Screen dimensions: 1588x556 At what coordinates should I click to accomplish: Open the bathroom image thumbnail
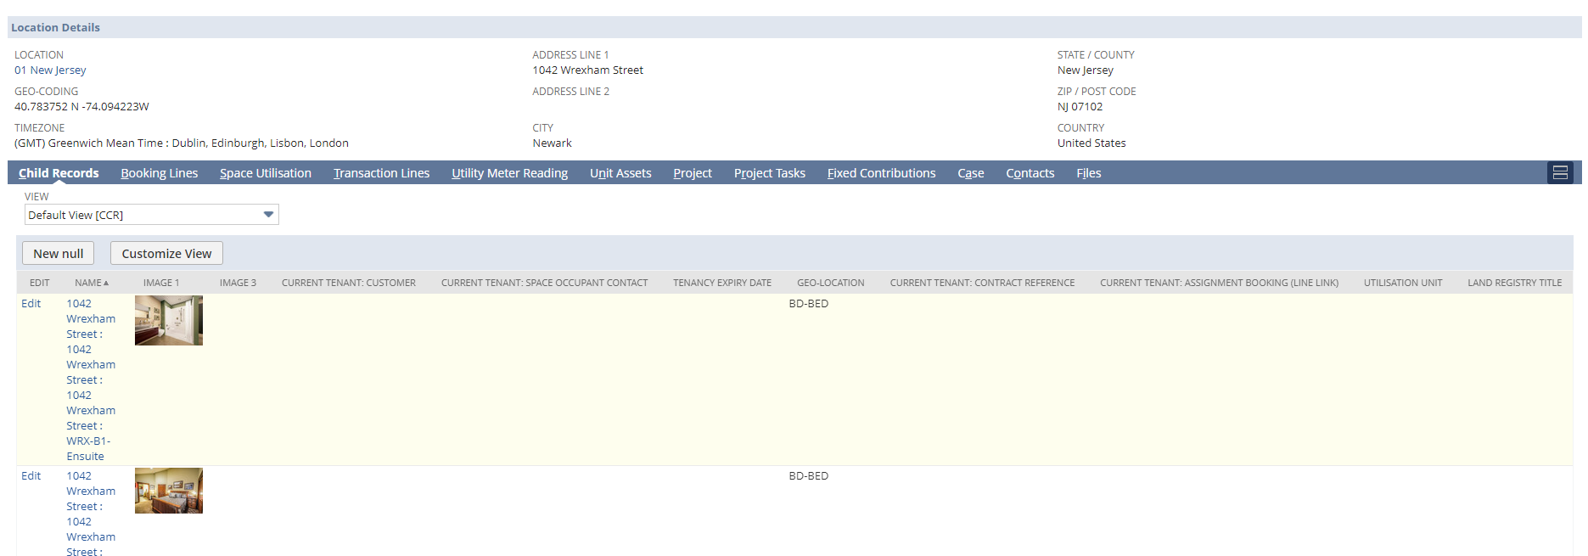[169, 320]
